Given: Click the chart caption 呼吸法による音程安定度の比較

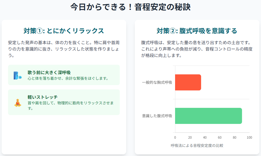Looking at the screenshot, I should tap(197, 146).
